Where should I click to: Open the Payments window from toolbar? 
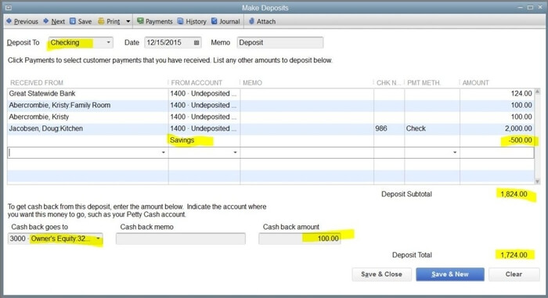[154, 21]
